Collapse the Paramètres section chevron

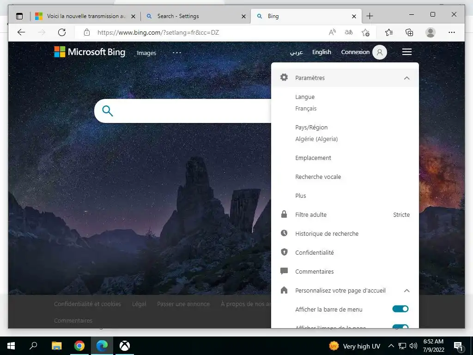[x=406, y=78]
